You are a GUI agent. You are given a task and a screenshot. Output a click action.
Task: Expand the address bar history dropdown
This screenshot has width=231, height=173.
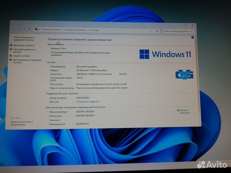pos(151,31)
